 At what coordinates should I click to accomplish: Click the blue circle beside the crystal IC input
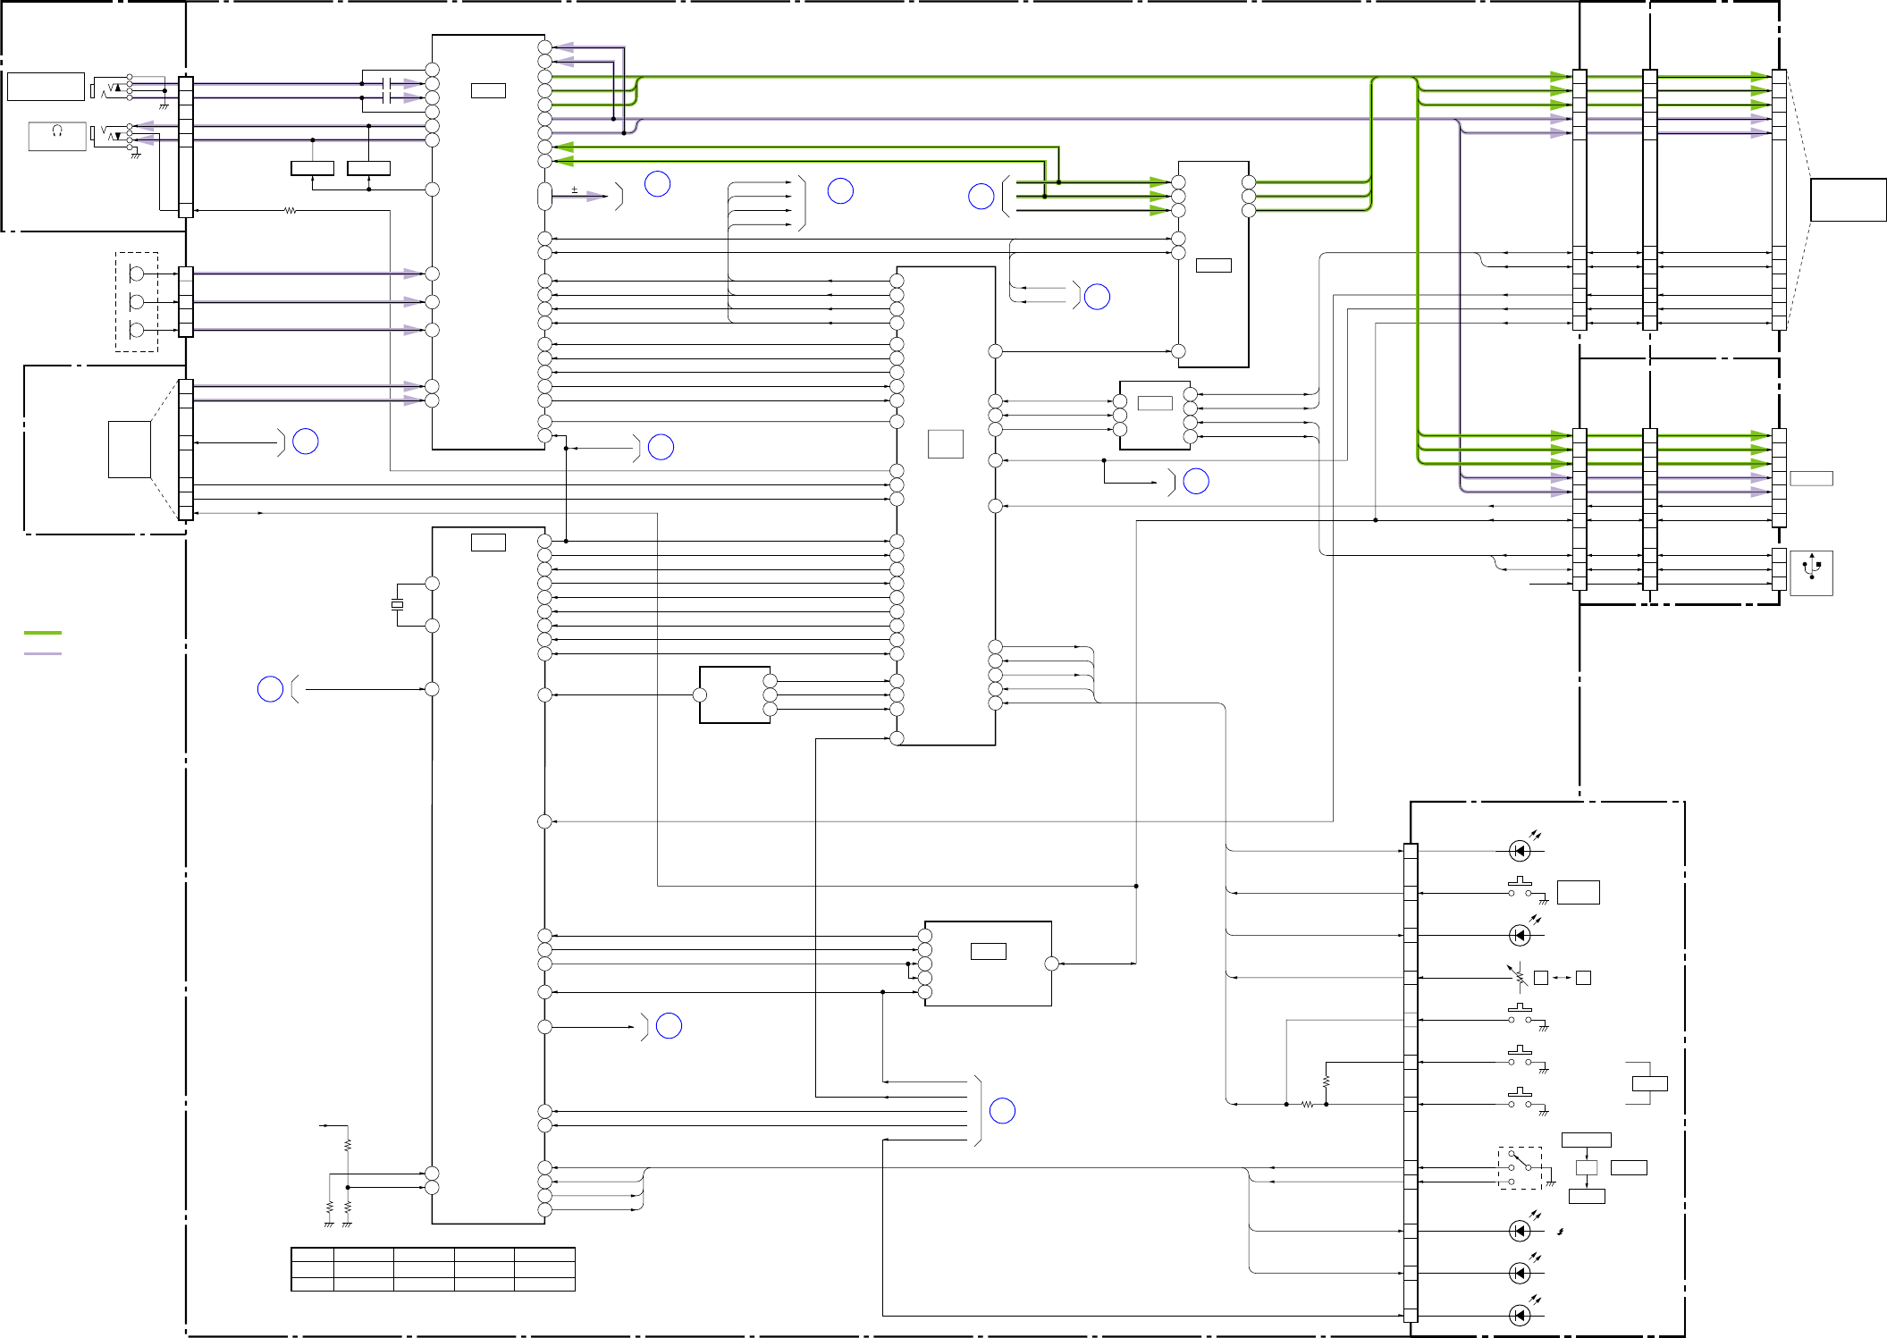tap(270, 689)
